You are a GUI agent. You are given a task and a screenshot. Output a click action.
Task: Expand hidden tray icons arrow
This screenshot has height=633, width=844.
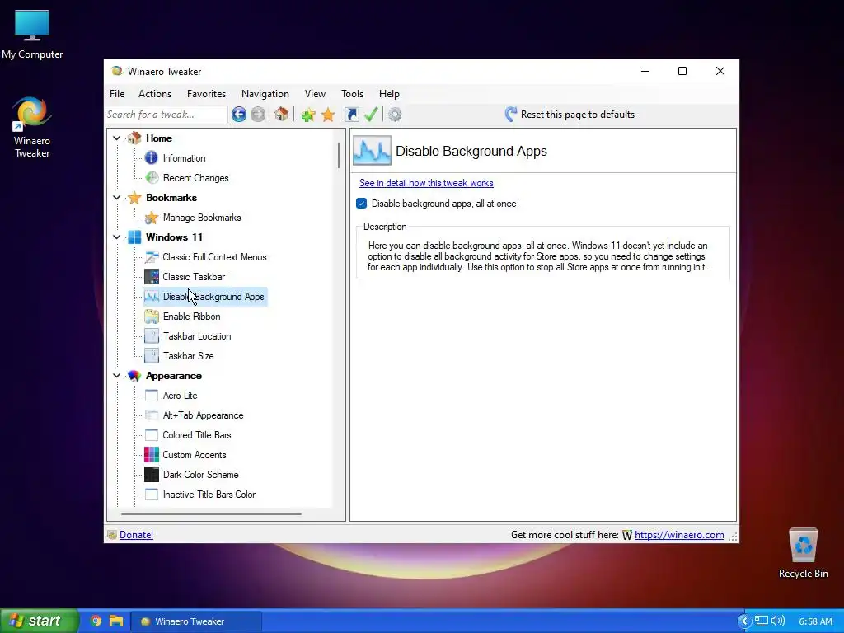click(744, 621)
